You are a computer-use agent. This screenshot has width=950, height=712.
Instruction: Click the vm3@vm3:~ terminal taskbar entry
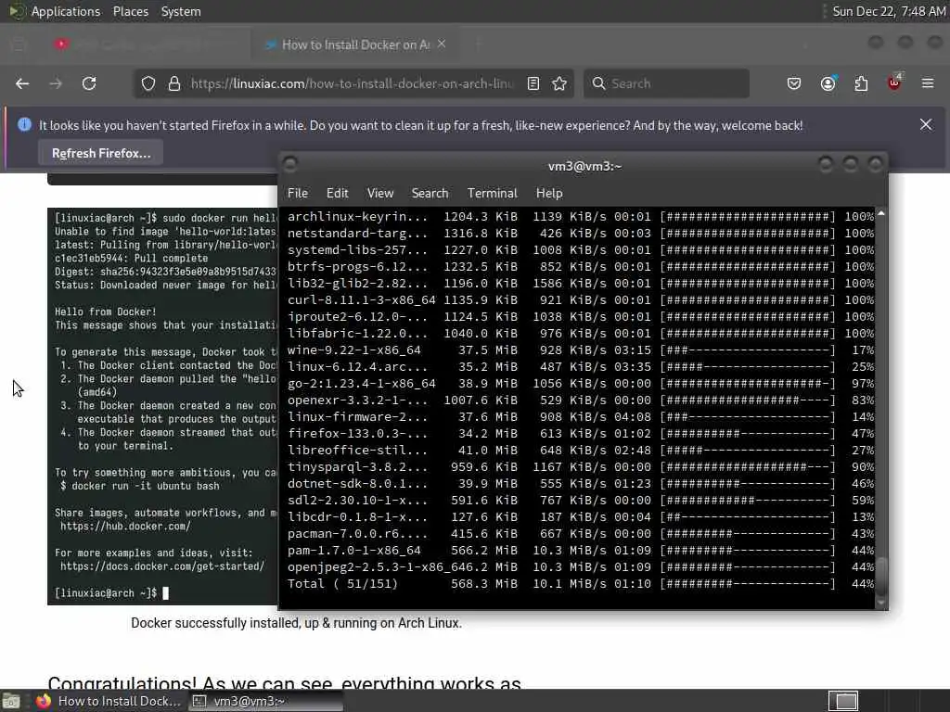264,701
